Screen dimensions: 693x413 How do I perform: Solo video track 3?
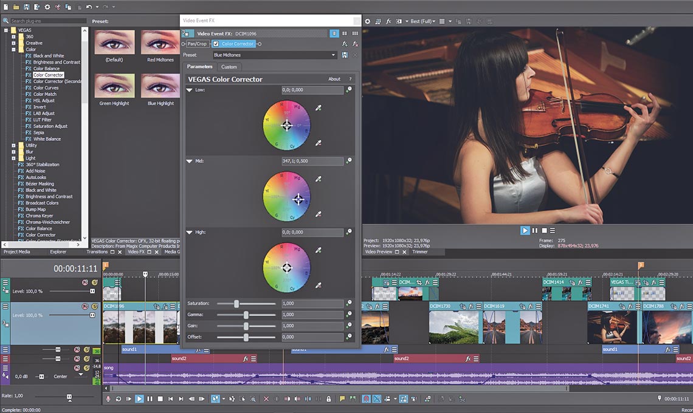[94, 306]
